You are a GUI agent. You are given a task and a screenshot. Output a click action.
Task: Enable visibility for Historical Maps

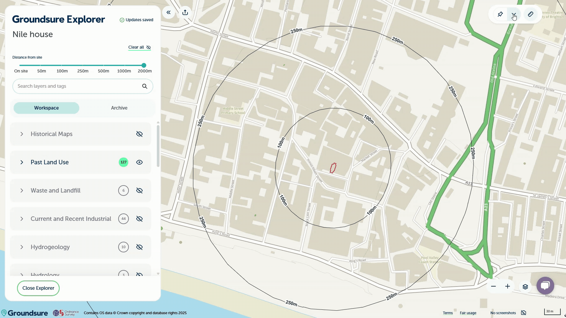click(139, 134)
